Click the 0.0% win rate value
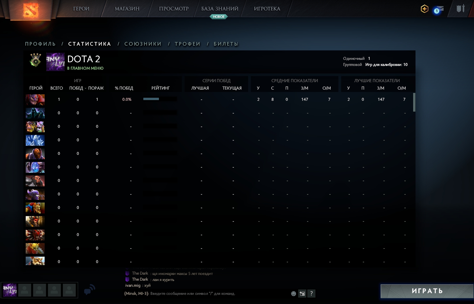The image size is (474, 304). click(127, 99)
